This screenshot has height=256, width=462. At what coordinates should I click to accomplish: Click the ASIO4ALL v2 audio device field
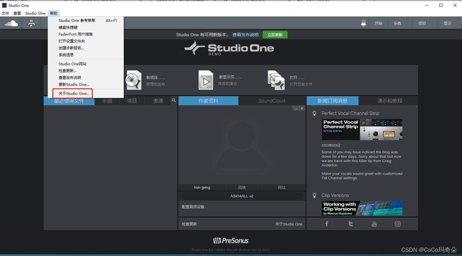(242, 196)
